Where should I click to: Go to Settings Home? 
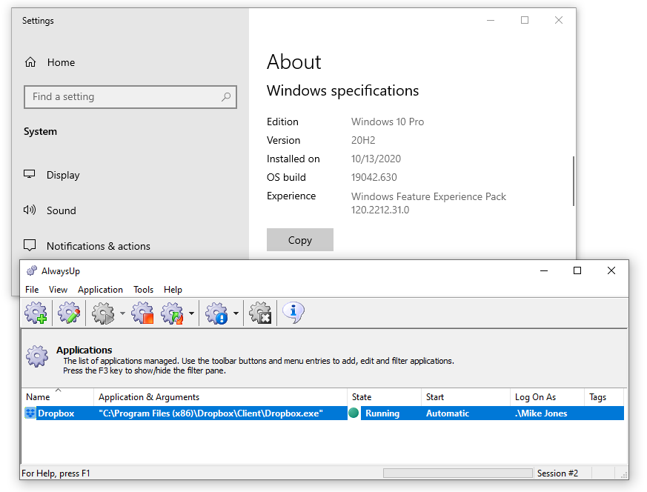click(x=61, y=62)
